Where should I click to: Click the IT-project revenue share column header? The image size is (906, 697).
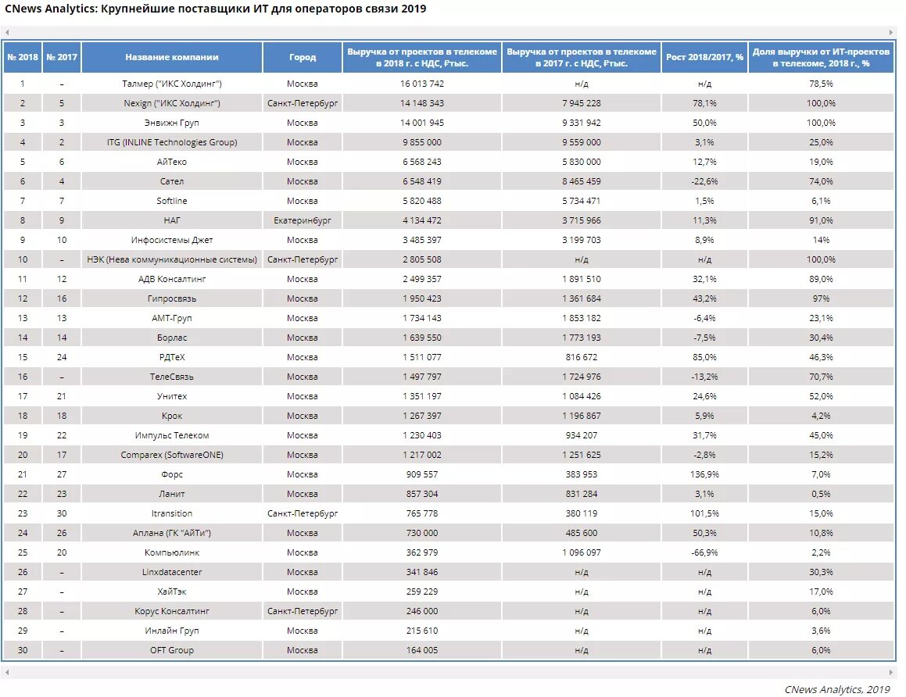pyautogui.click(x=821, y=57)
